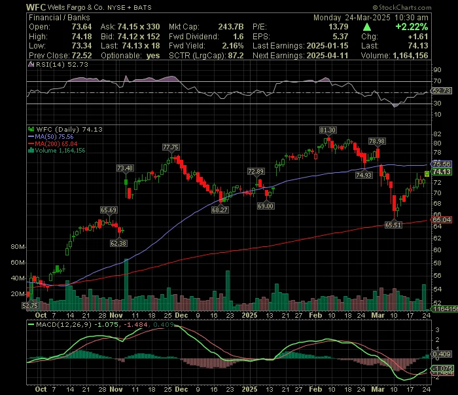Click the 73.48 gap-up annotation
This screenshot has width=458, height=395.
tap(125, 168)
